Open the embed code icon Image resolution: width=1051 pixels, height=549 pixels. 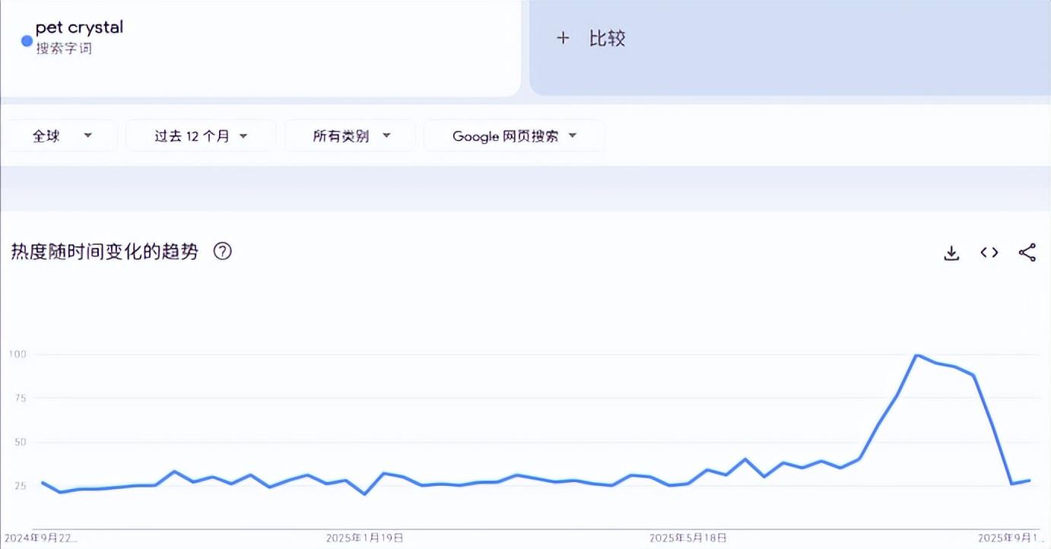tap(989, 253)
